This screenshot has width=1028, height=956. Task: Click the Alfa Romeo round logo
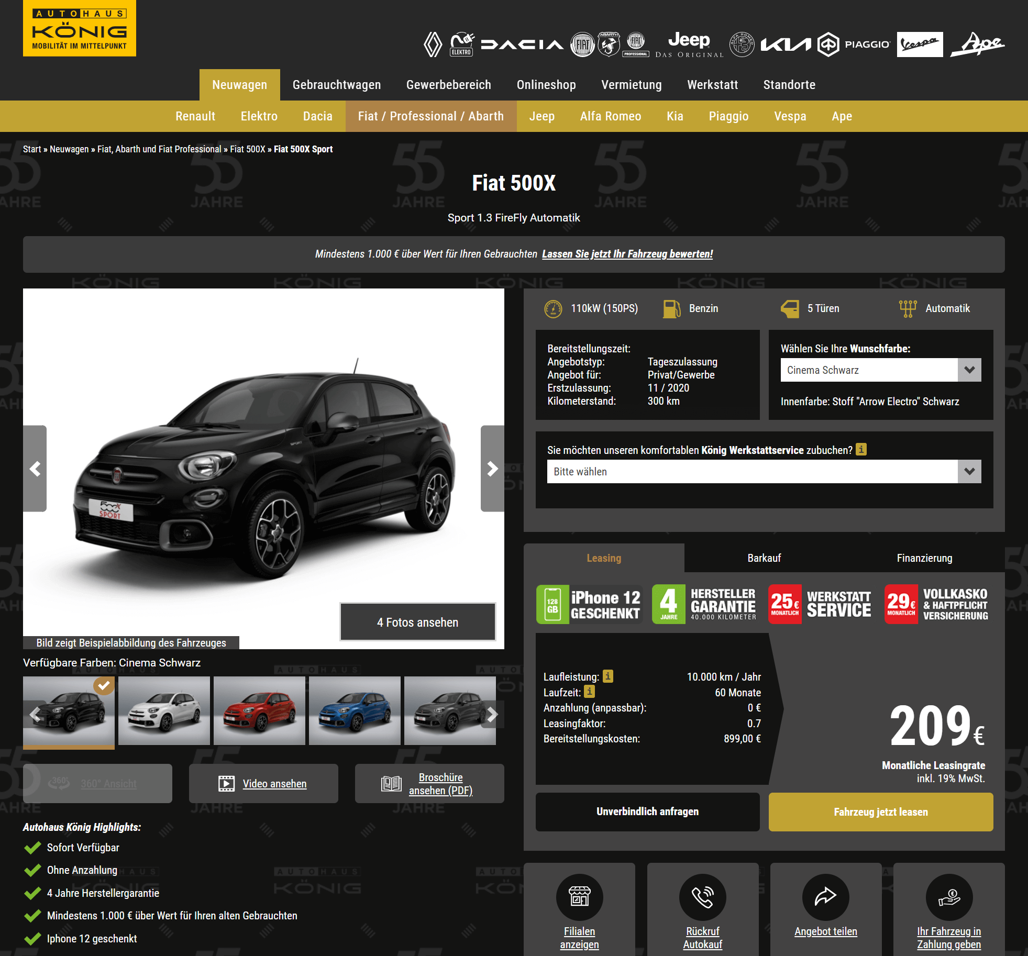pos(742,45)
